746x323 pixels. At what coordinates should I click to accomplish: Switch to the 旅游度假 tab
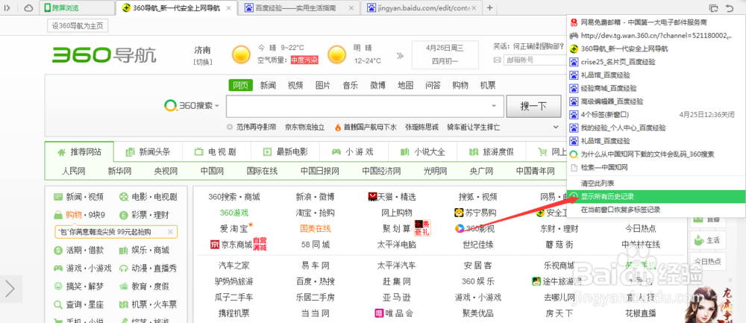pos(491,152)
